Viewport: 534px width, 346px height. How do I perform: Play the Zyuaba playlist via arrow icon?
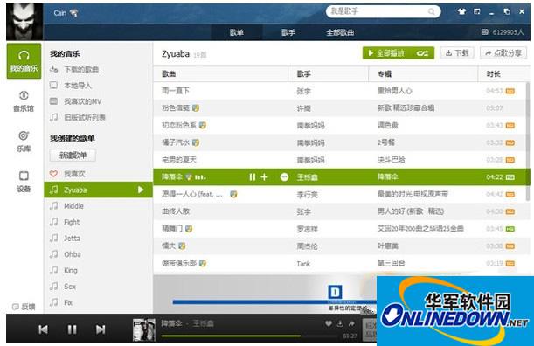click(141, 190)
